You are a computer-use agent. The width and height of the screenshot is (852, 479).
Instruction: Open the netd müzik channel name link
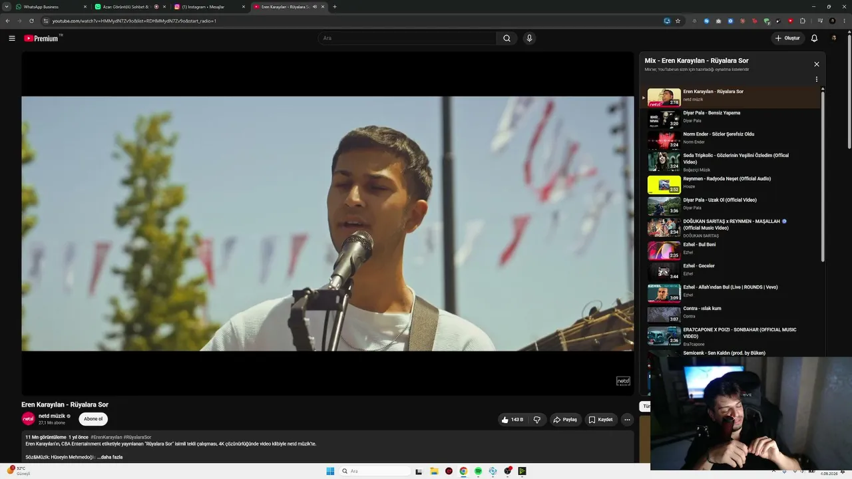(52, 416)
